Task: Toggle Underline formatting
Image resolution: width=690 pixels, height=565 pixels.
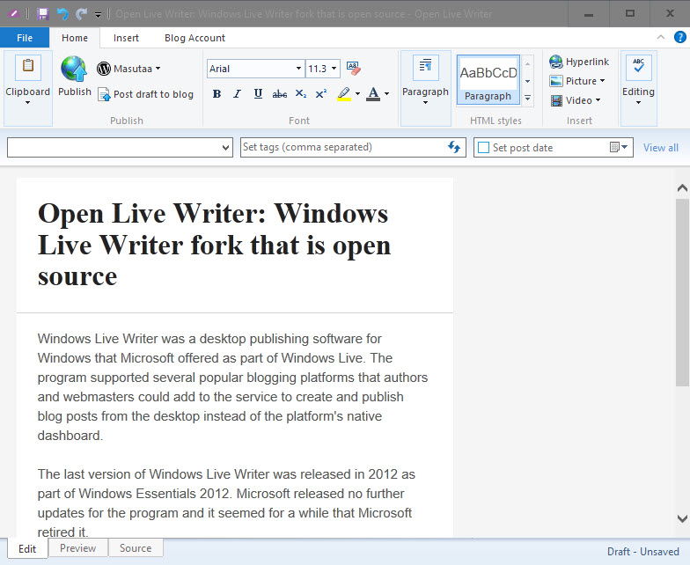Action: point(259,93)
